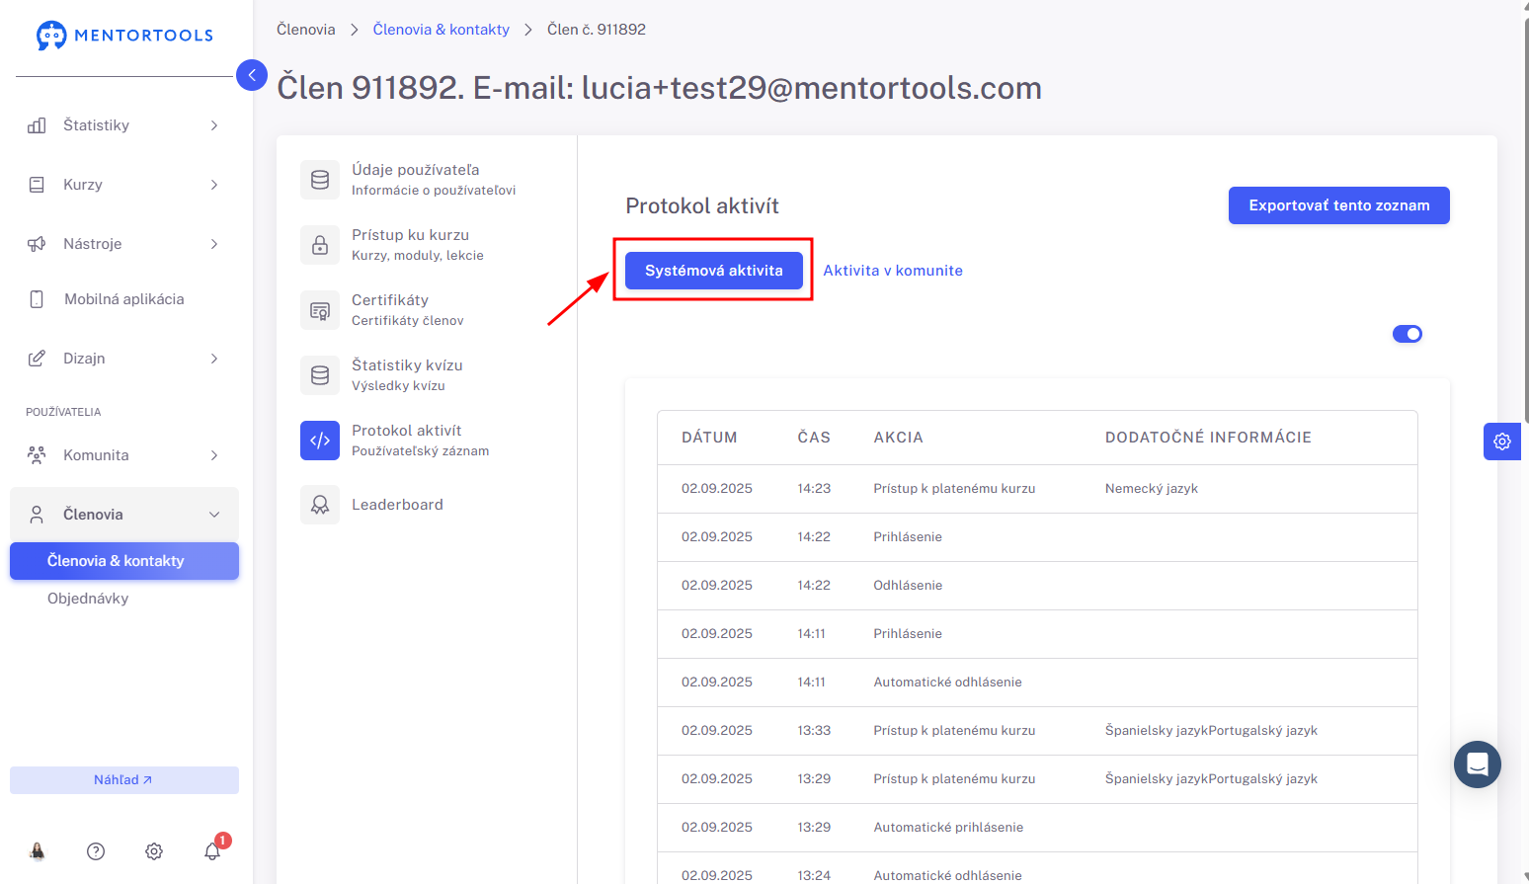This screenshot has height=884, width=1529.
Task: Open the notifications bell icon
Action: pyautogui.click(x=212, y=850)
